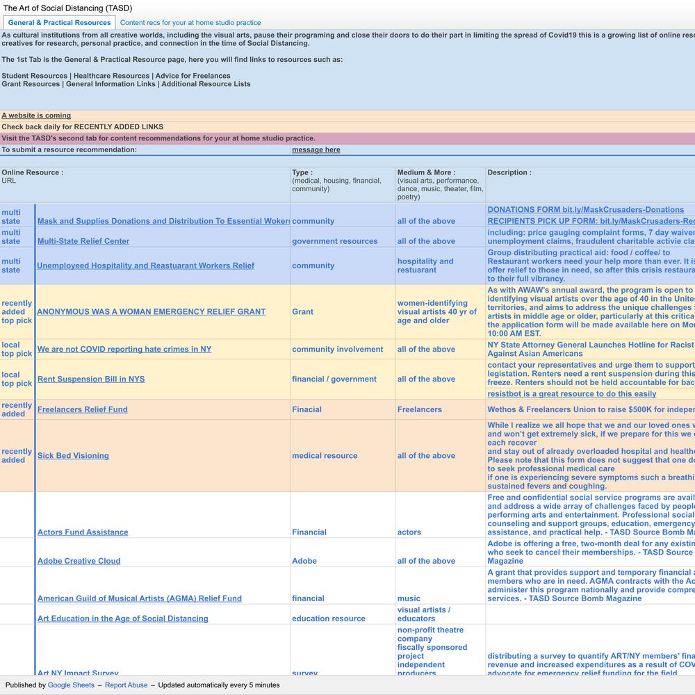Select 'local top pick' label beside Rent Suspension
Viewport: 695px width, 695px height.
coord(17,379)
